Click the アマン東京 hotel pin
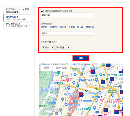130x116 pixels. (68, 80)
